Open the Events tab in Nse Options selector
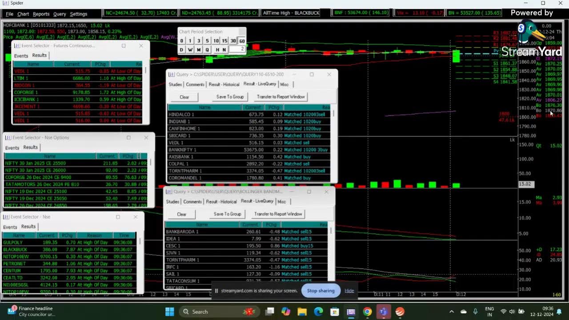The width and height of the screenshot is (569, 320). [x=12, y=148]
